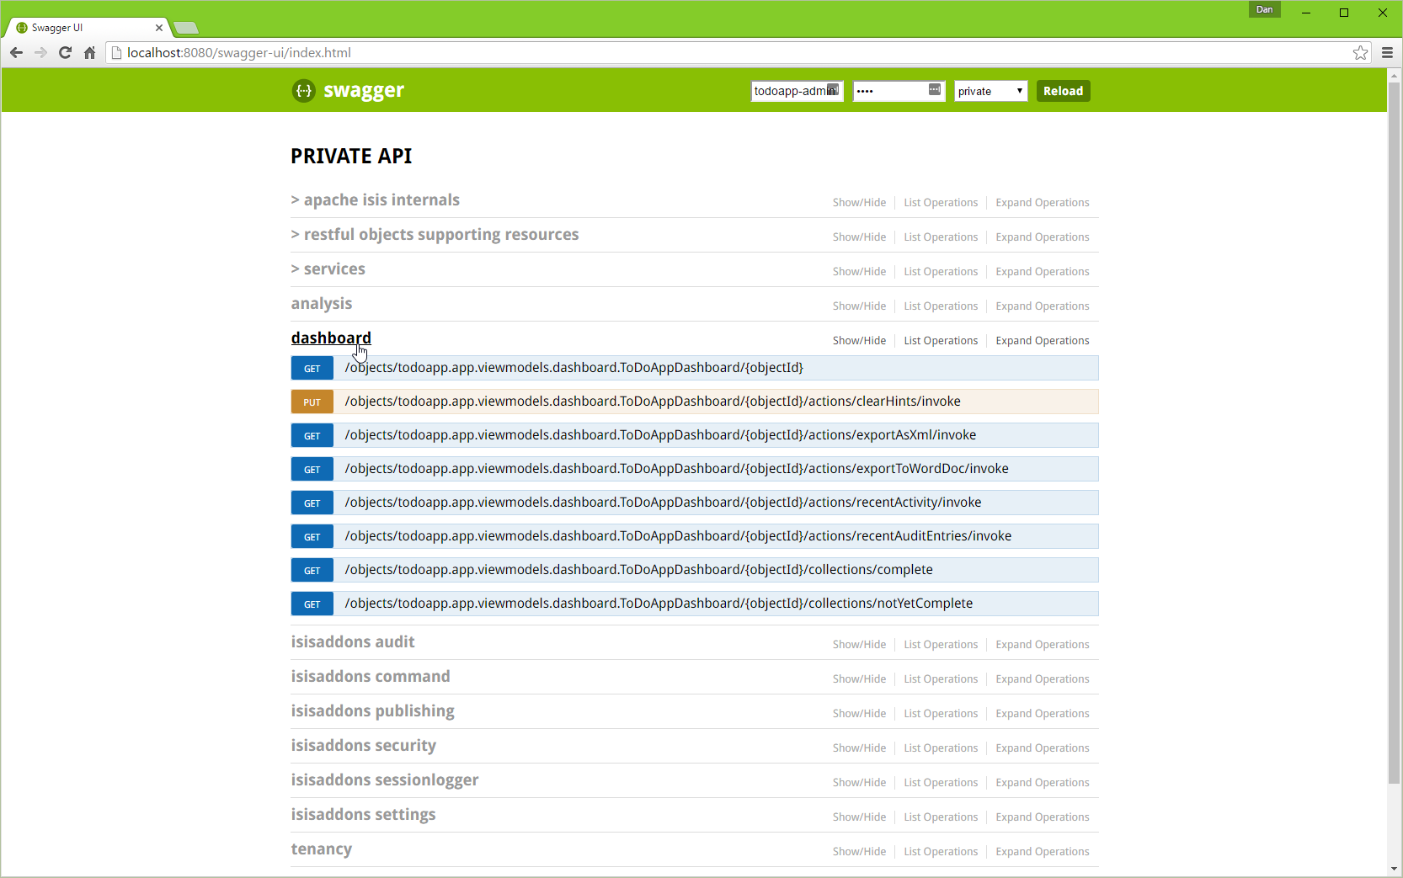Image resolution: width=1403 pixels, height=878 pixels.
Task: Expand the services section
Action: tap(333, 269)
